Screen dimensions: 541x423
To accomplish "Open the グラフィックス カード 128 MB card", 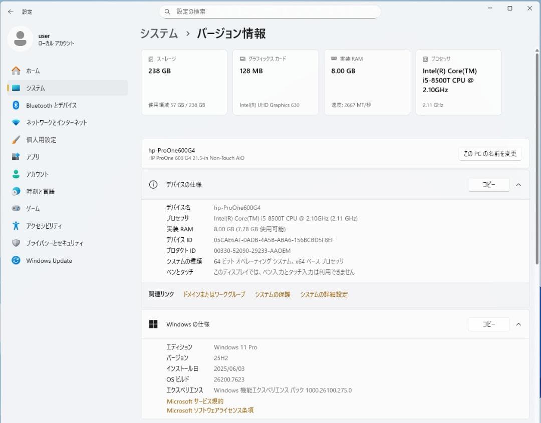I will [x=276, y=82].
